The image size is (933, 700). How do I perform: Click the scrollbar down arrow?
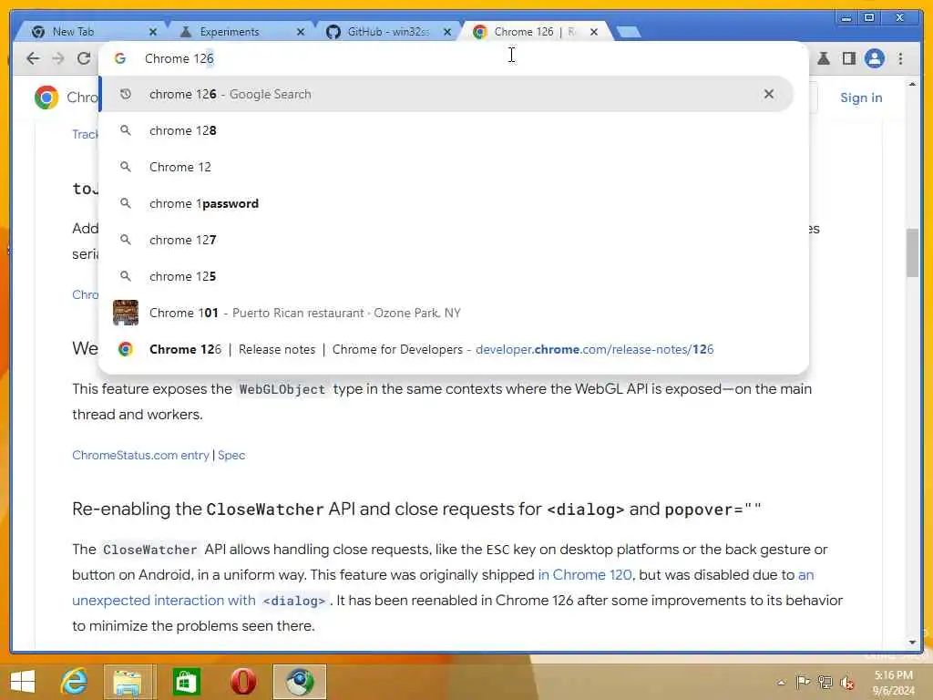pyautogui.click(x=912, y=643)
